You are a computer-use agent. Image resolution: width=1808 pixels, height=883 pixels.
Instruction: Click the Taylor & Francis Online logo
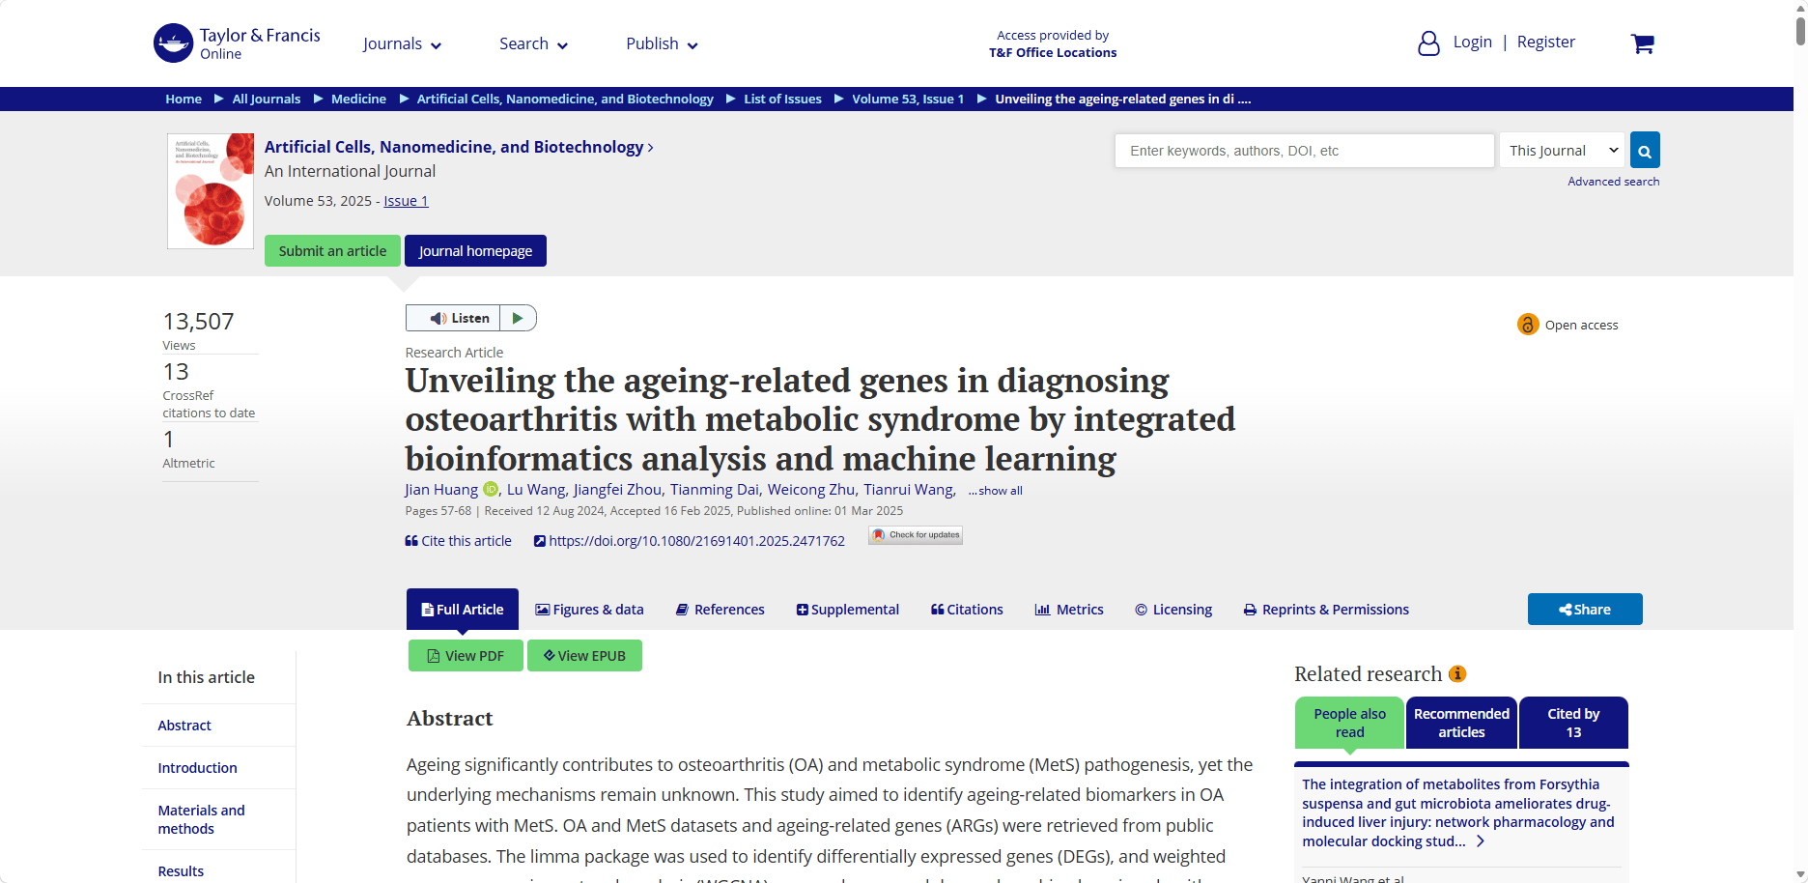click(x=238, y=43)
